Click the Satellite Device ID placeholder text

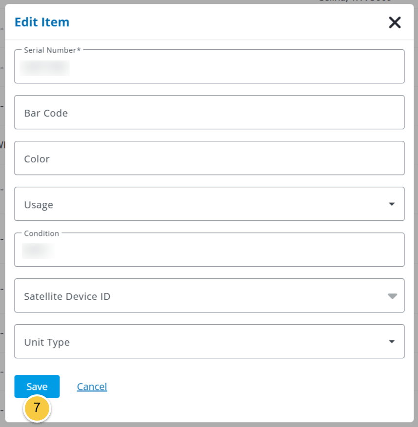(x=67, y=296)
